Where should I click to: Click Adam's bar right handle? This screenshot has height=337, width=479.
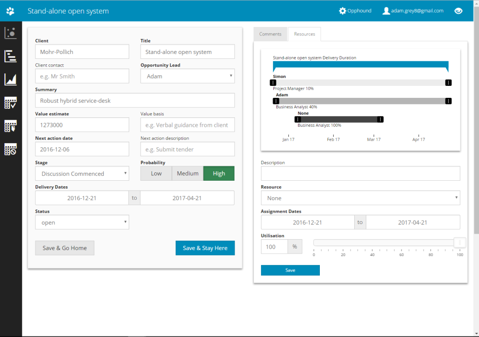[x=448, y=101]
